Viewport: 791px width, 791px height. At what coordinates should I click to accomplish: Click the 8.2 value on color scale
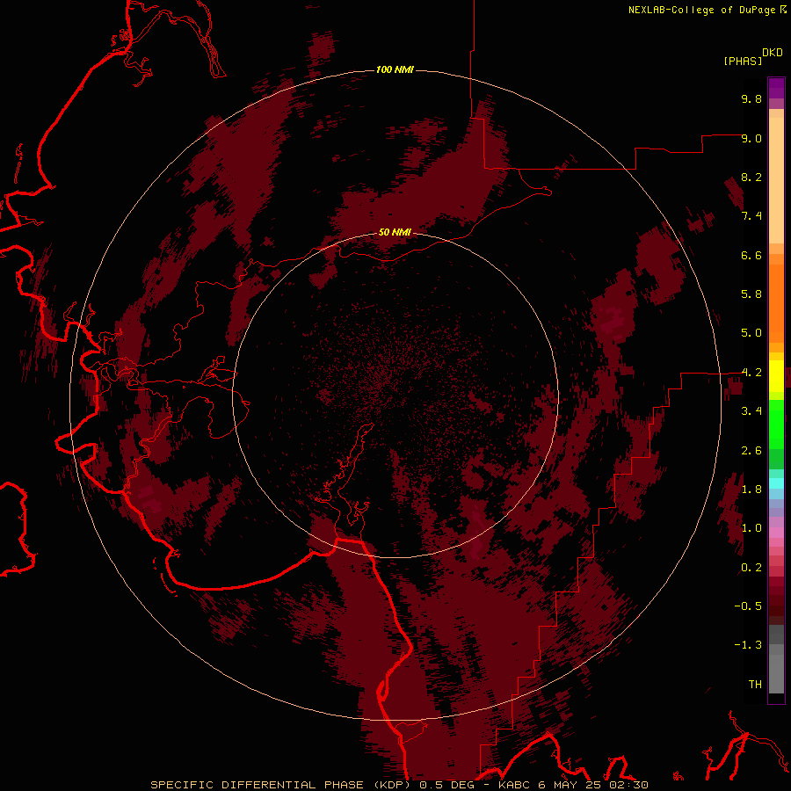pos(751,177)
